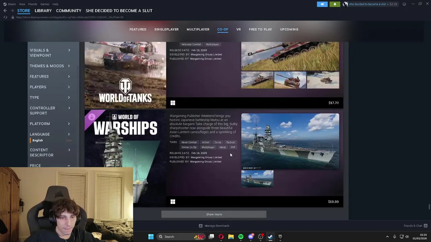This screenshot has height=242, width=431.
Task: Click the microphone tray icon
Action: coord(394,237)
